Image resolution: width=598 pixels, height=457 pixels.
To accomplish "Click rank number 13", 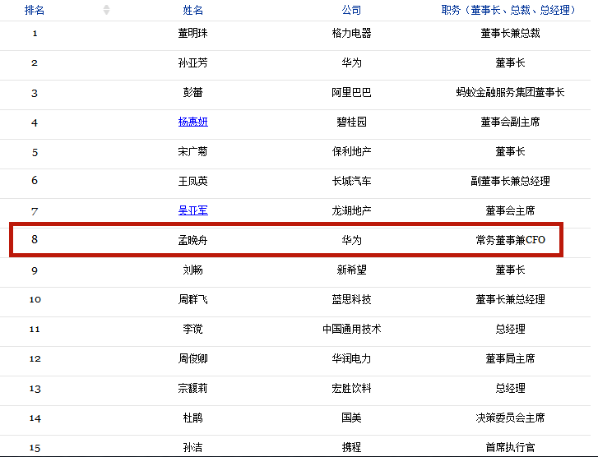I will tap(35, 389).
